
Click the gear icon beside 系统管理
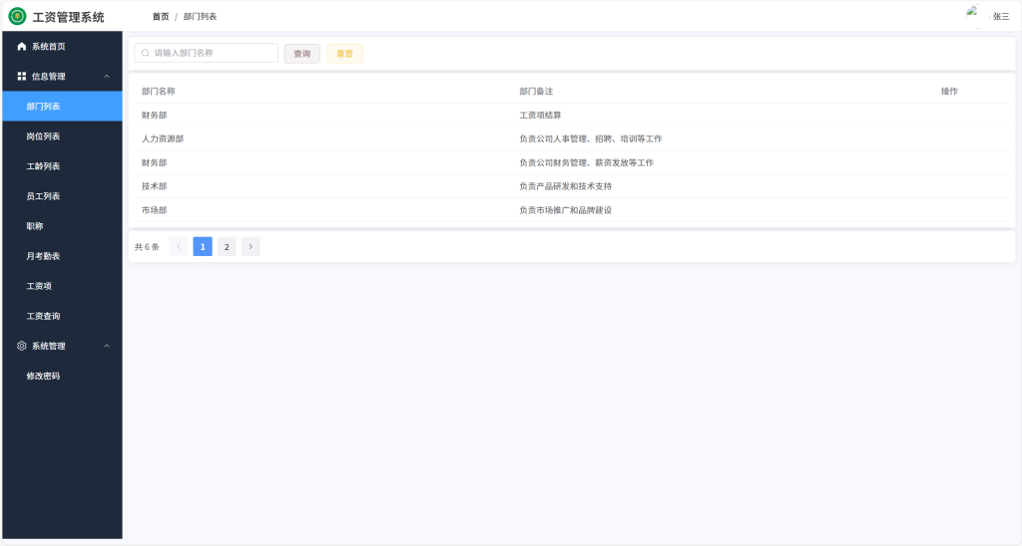22,346
